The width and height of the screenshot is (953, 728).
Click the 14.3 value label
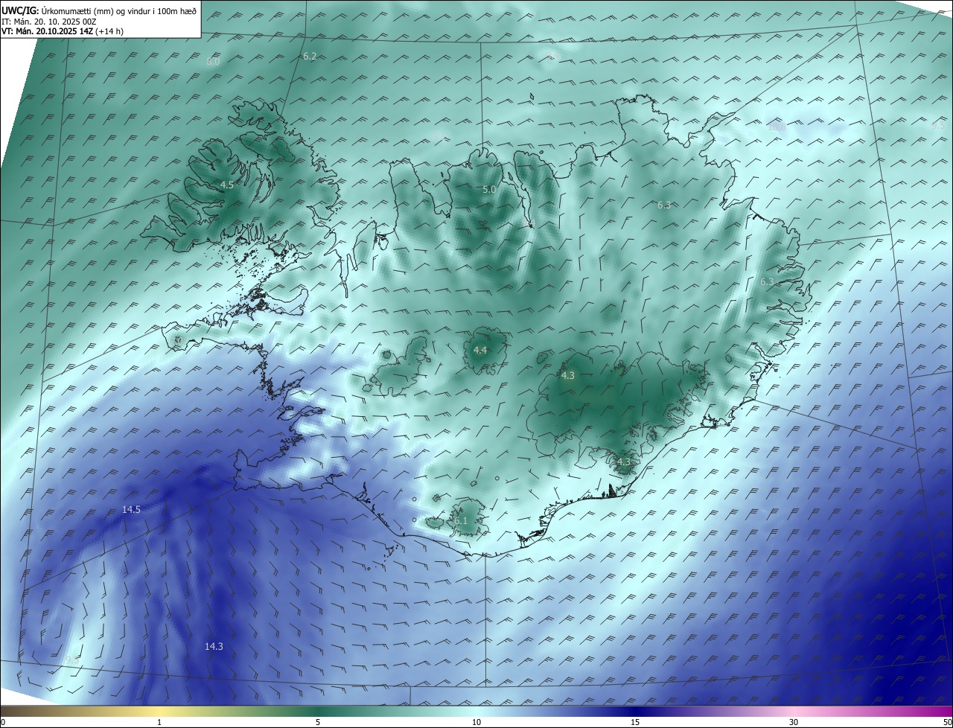[x=214, y=647]
